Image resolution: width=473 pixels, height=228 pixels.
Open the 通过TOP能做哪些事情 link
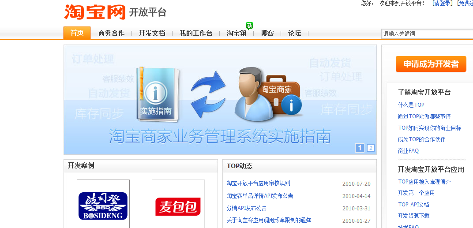pyautogui.click(x=424, y=116)
